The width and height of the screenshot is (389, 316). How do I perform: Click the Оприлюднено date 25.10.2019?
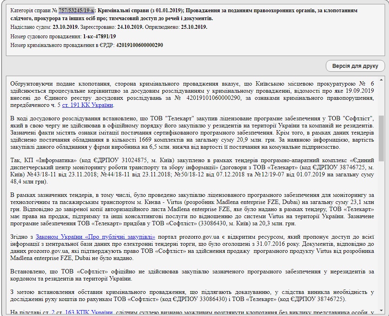pyautogui.click(x=194, y=27)
